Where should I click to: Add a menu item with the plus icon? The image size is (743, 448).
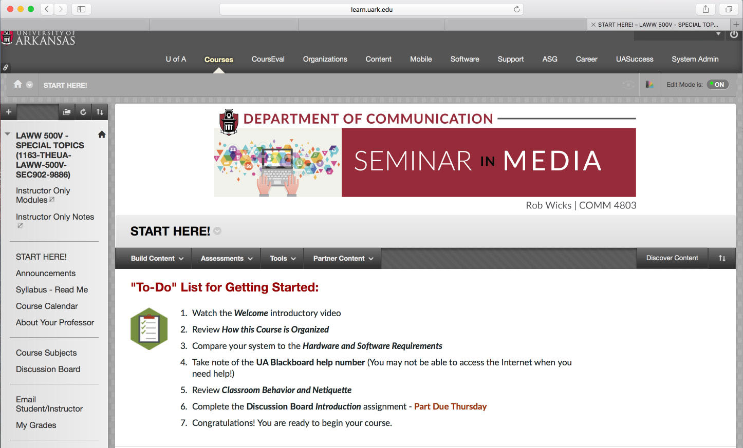(x=9, y=112)
